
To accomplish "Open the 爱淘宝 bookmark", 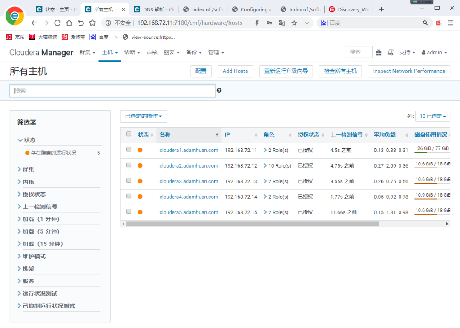I will 73,37.
